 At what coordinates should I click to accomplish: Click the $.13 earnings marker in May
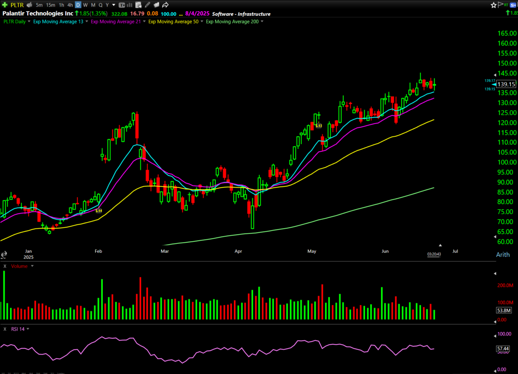(x=319, y=126)
